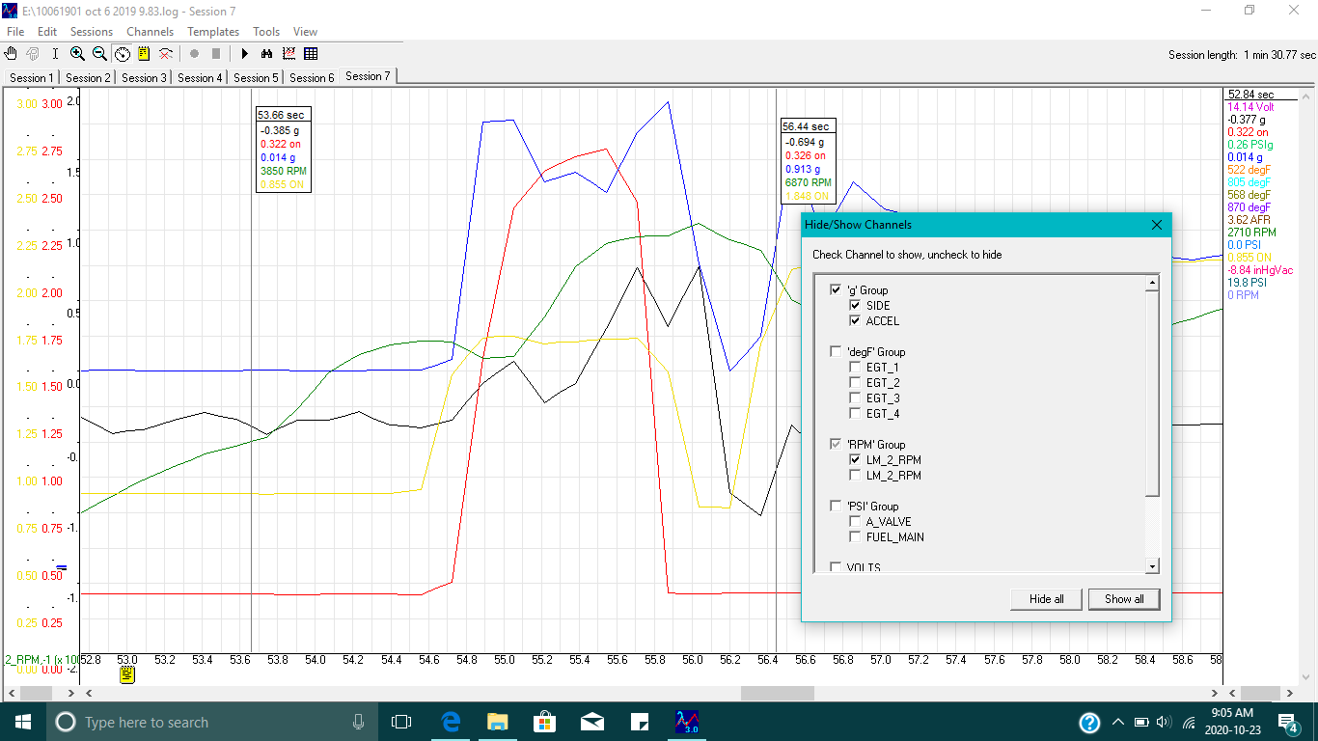Uncheck the 'g' Group checkbox
The image size is (1318, 741).
[x=836, y=289]
